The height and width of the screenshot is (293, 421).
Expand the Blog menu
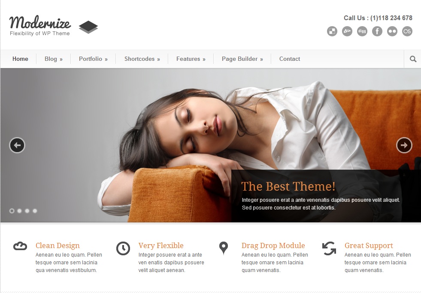click(x=54, y=59)
